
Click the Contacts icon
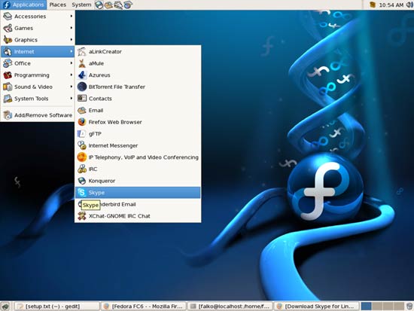82,99
